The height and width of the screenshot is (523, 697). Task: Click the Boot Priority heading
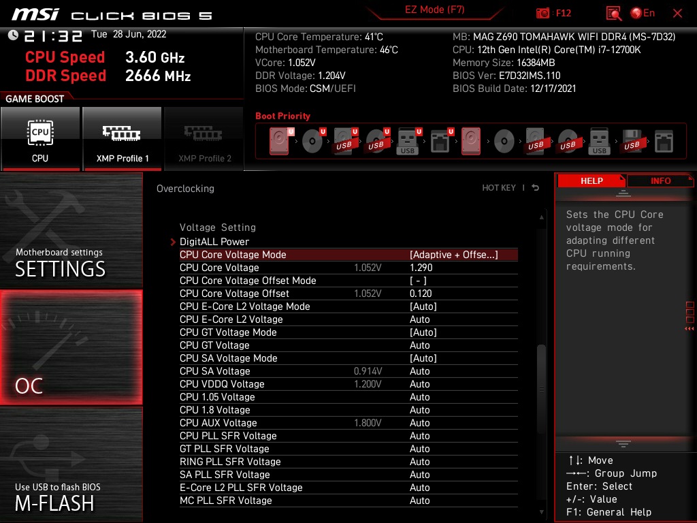point(282,116)
